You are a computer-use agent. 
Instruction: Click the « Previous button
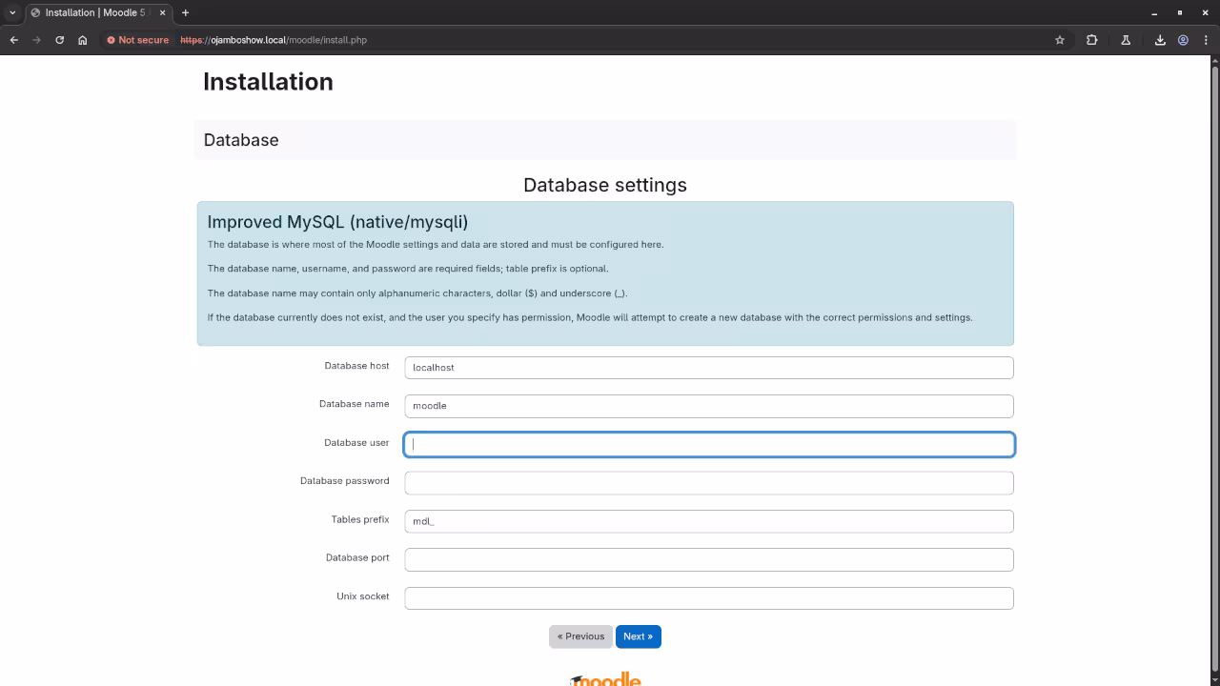[x=580, y=636]
